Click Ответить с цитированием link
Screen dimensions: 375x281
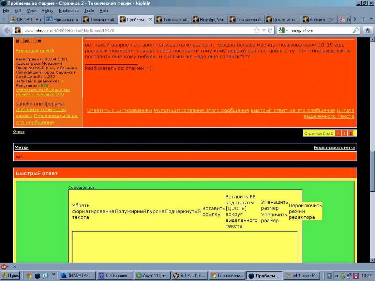point(119,110)
